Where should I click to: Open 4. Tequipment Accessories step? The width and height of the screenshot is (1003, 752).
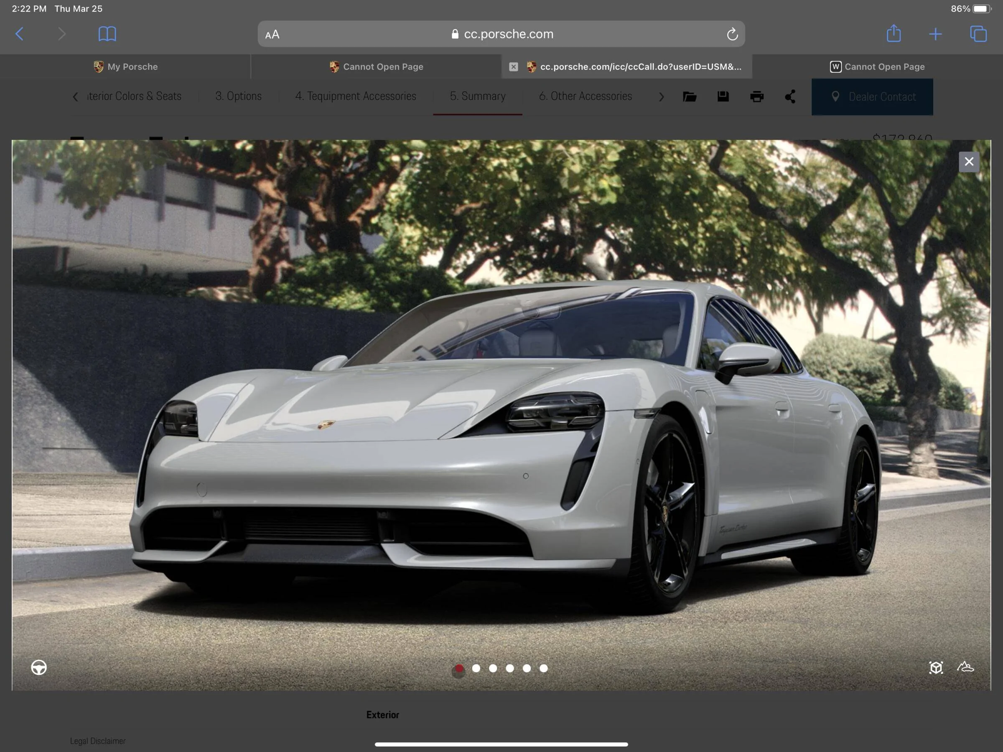coord(356,96)
